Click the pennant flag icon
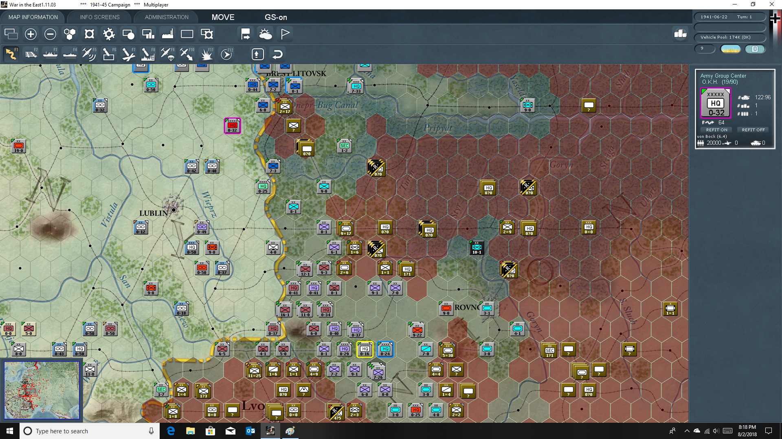782x439 pixels. (285, 34)
